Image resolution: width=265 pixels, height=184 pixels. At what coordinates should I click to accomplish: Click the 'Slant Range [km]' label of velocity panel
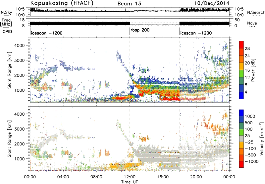9,138
